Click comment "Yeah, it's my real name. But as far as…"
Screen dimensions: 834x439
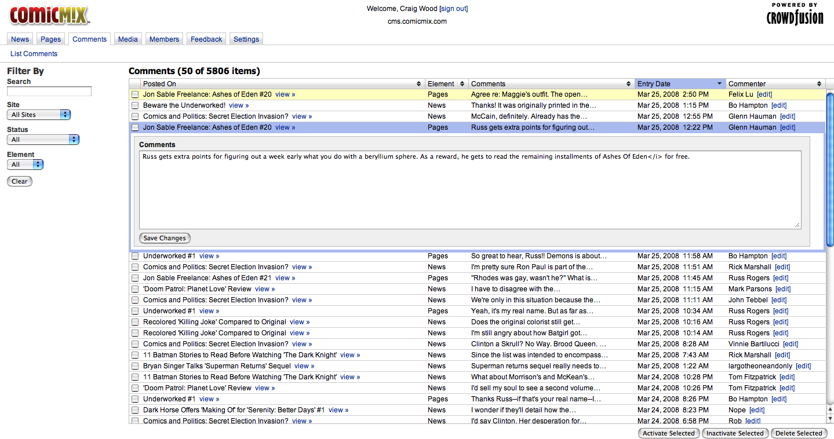pos(532,311)
